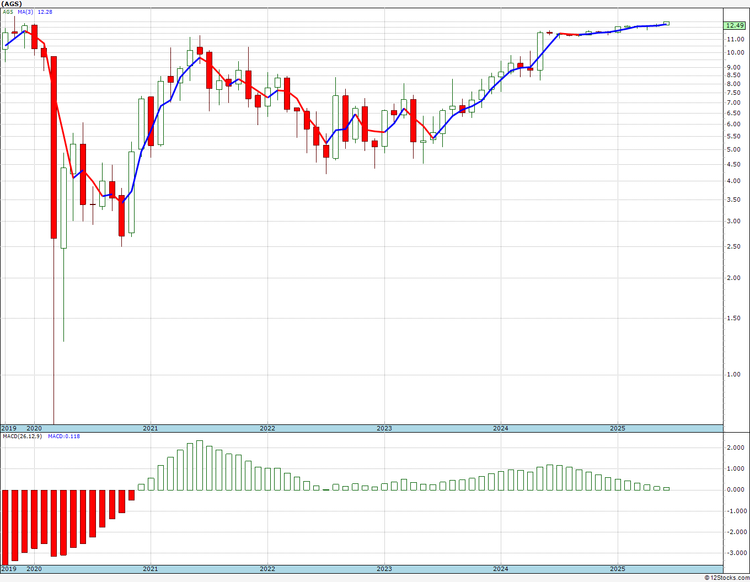Click the 0.000 MACD axis label

click(x=735, y=490)
